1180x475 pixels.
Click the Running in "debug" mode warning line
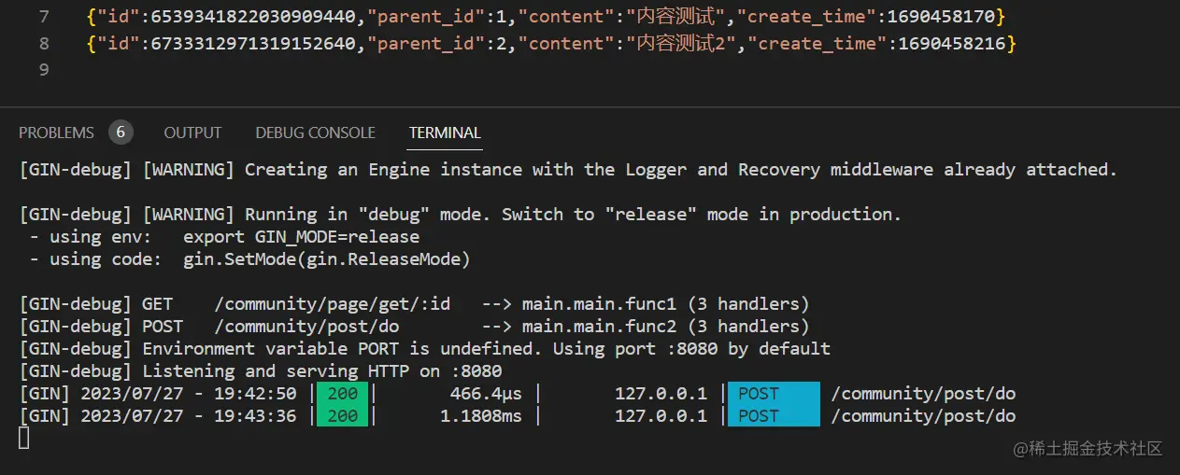click(460, 214)
